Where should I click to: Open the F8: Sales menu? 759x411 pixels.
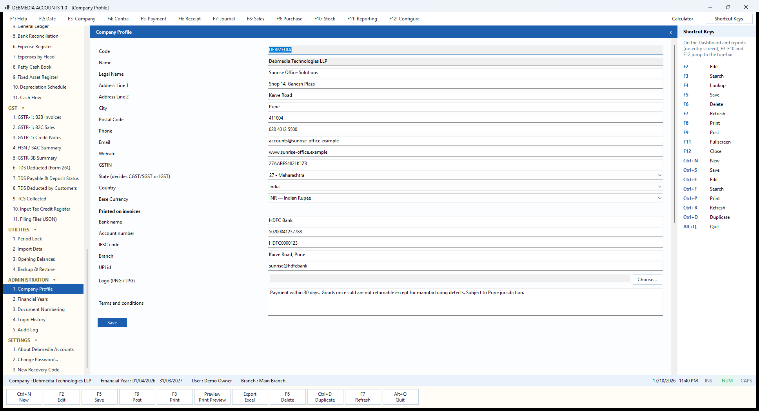[x=256, y=19]
